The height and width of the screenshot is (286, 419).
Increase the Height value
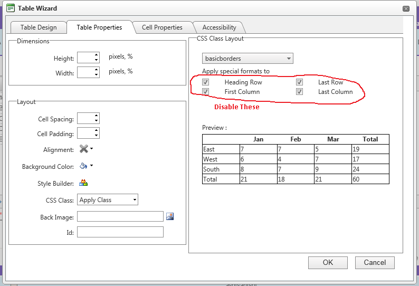coord(96,55)
